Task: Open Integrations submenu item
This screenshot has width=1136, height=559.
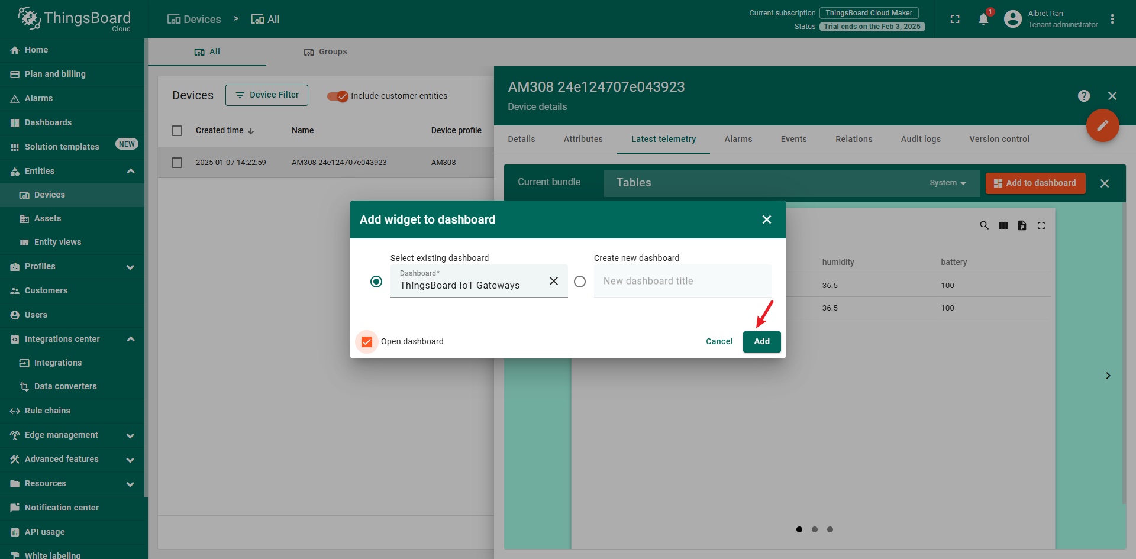Action: click(72, 363)
